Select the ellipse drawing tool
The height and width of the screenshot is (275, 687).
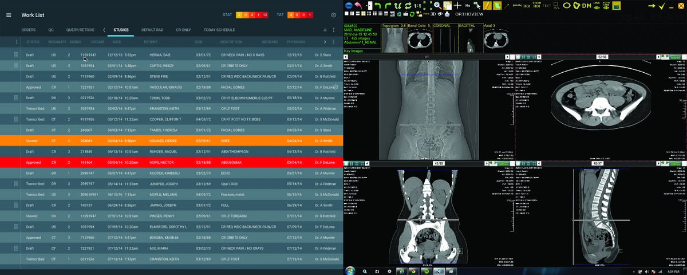(567, 6)
